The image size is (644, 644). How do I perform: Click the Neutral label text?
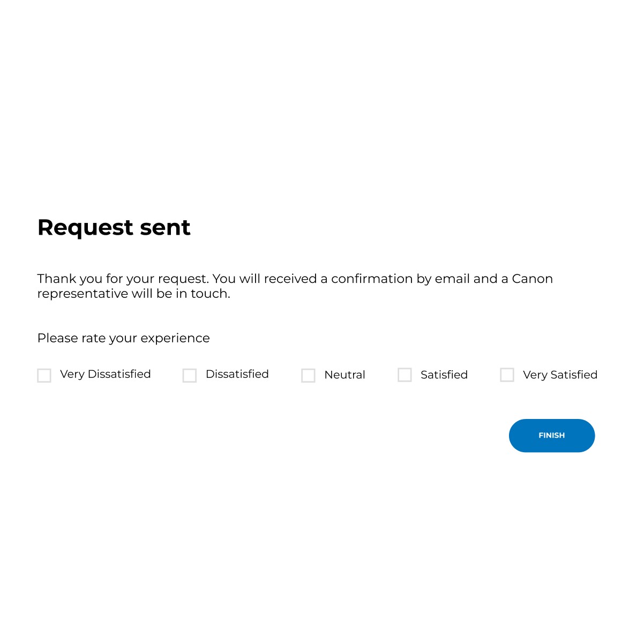point(345,375)
